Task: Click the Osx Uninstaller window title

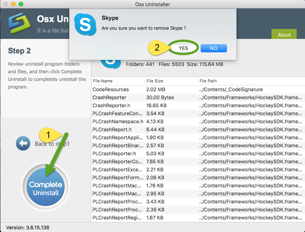Action: click(x=152, y=4)
